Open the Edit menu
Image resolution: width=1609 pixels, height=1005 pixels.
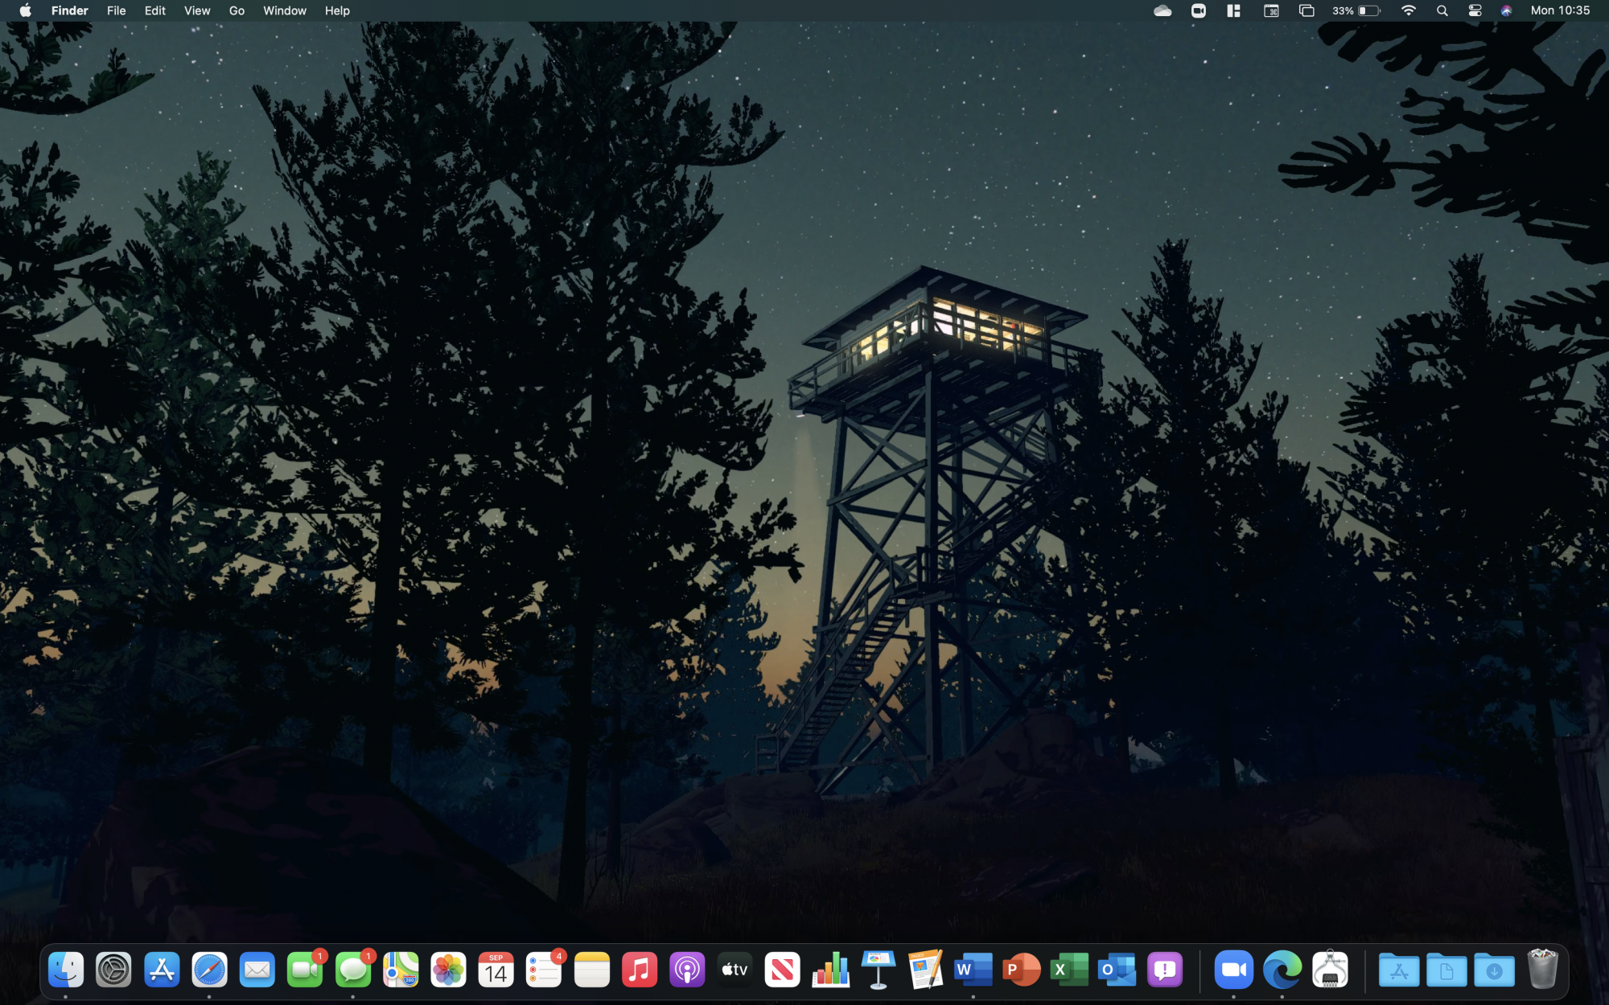(155, 10)
